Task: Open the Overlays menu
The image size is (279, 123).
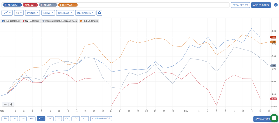Action: [65, 13]
